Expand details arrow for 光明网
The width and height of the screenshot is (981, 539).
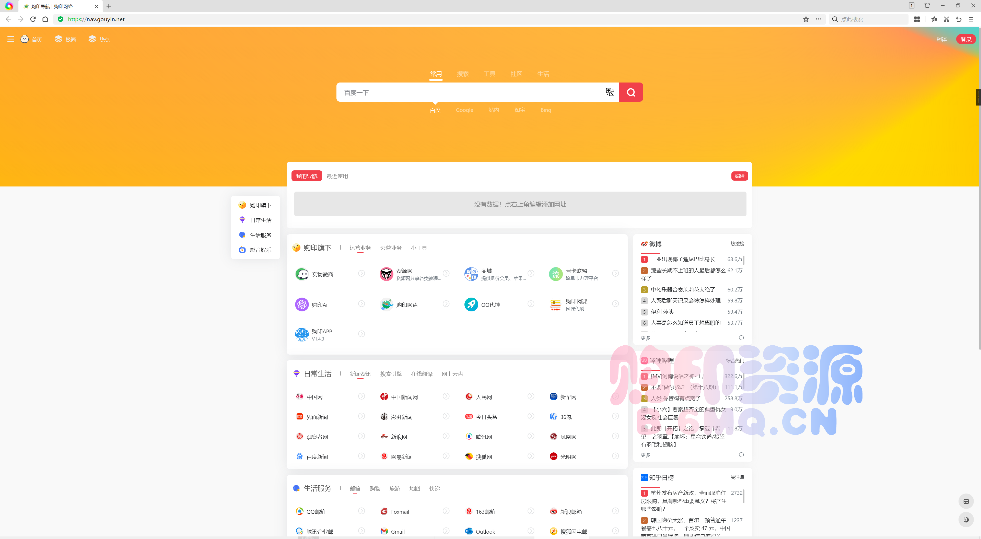(615, 456)
